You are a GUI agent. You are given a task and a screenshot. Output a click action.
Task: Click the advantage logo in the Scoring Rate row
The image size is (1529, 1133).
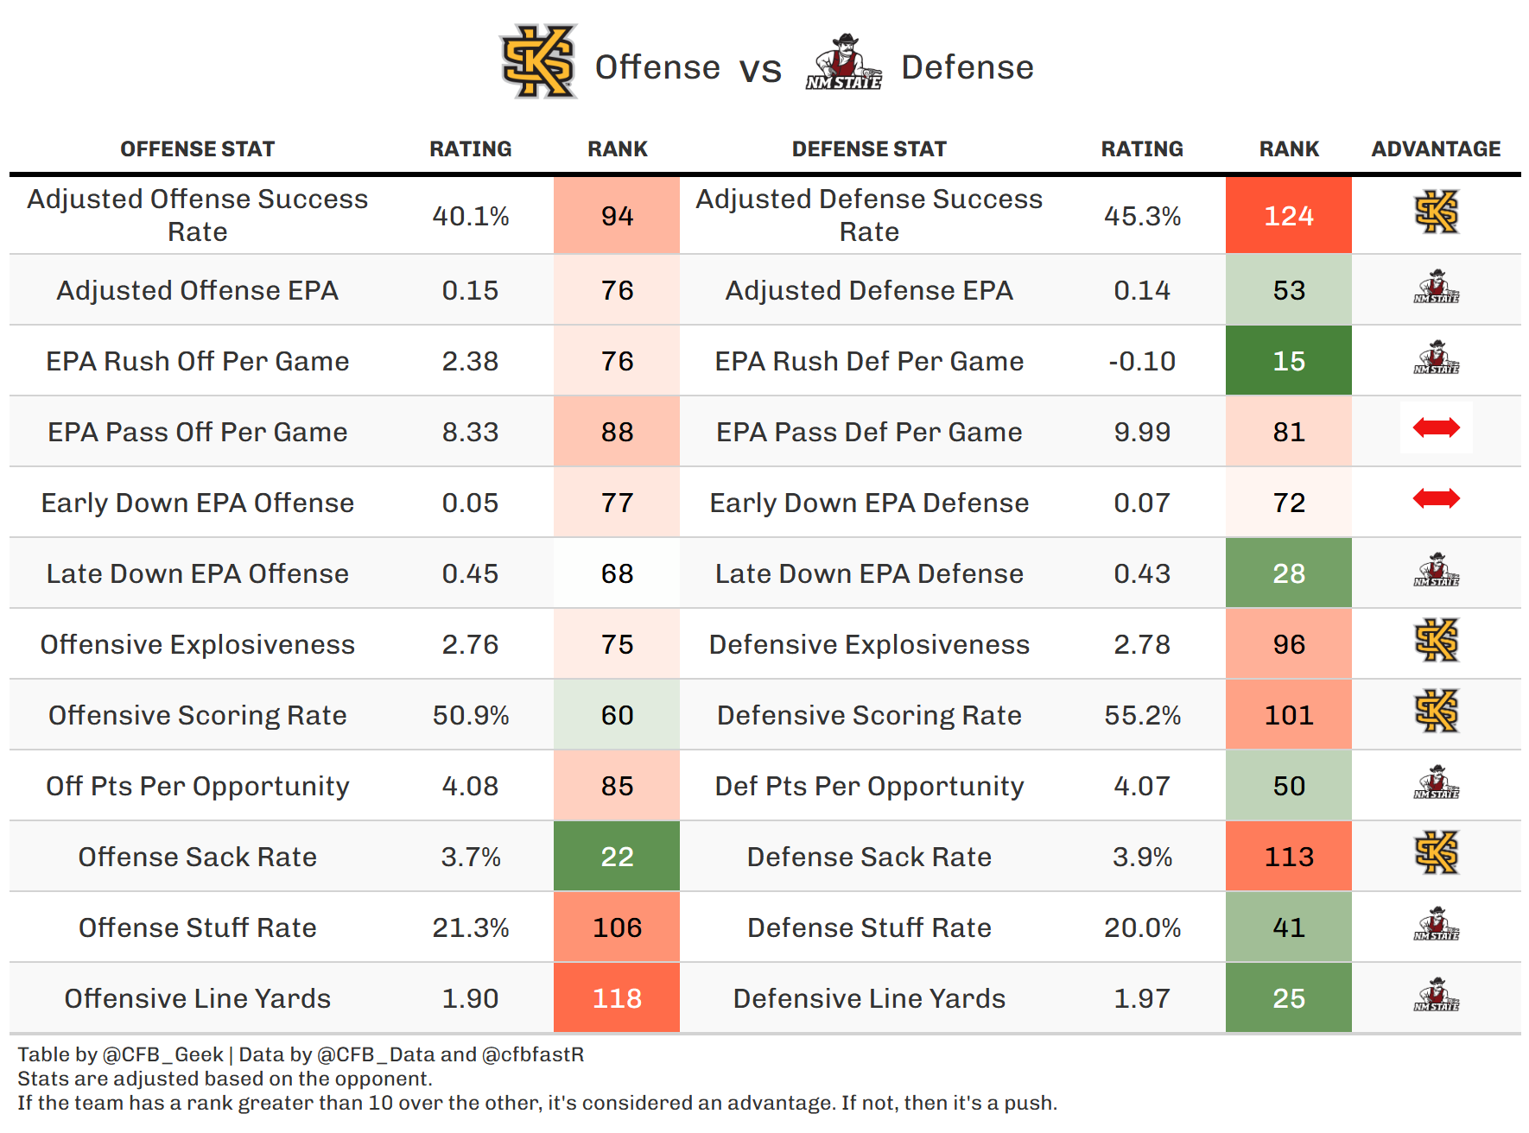tap(1436, 712)
